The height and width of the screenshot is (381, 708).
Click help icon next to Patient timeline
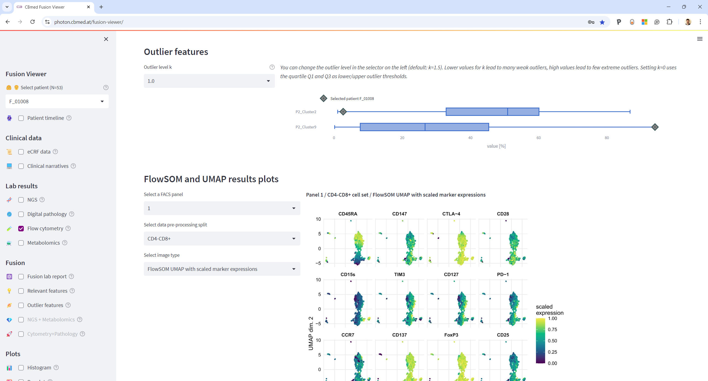[x=69, y=118]
